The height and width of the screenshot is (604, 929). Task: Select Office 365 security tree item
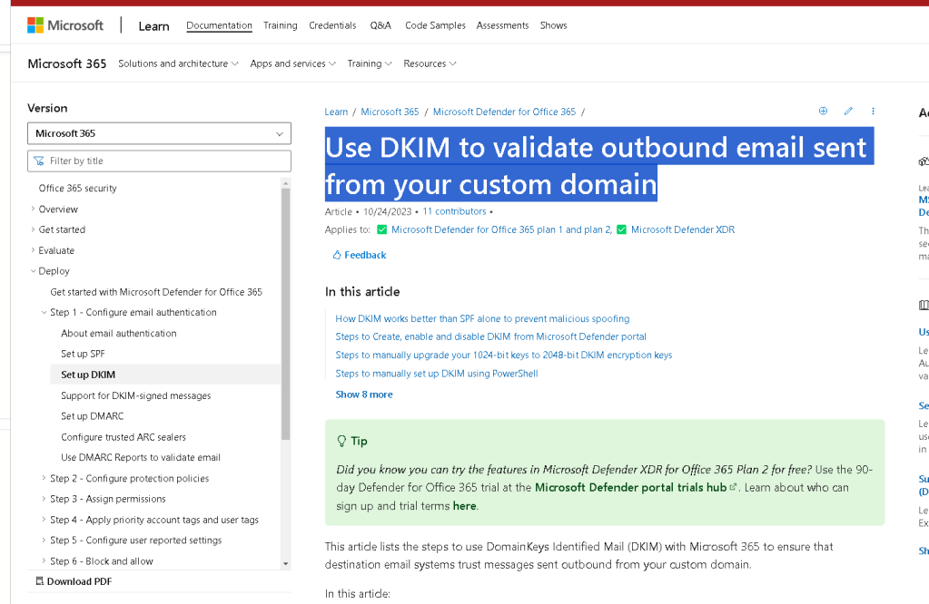[77, 188]
